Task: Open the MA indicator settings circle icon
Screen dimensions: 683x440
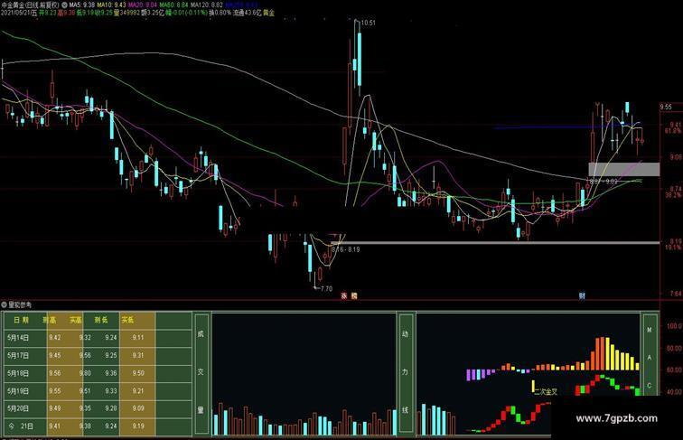Action: pyautogui.click(x=64, y=5)
